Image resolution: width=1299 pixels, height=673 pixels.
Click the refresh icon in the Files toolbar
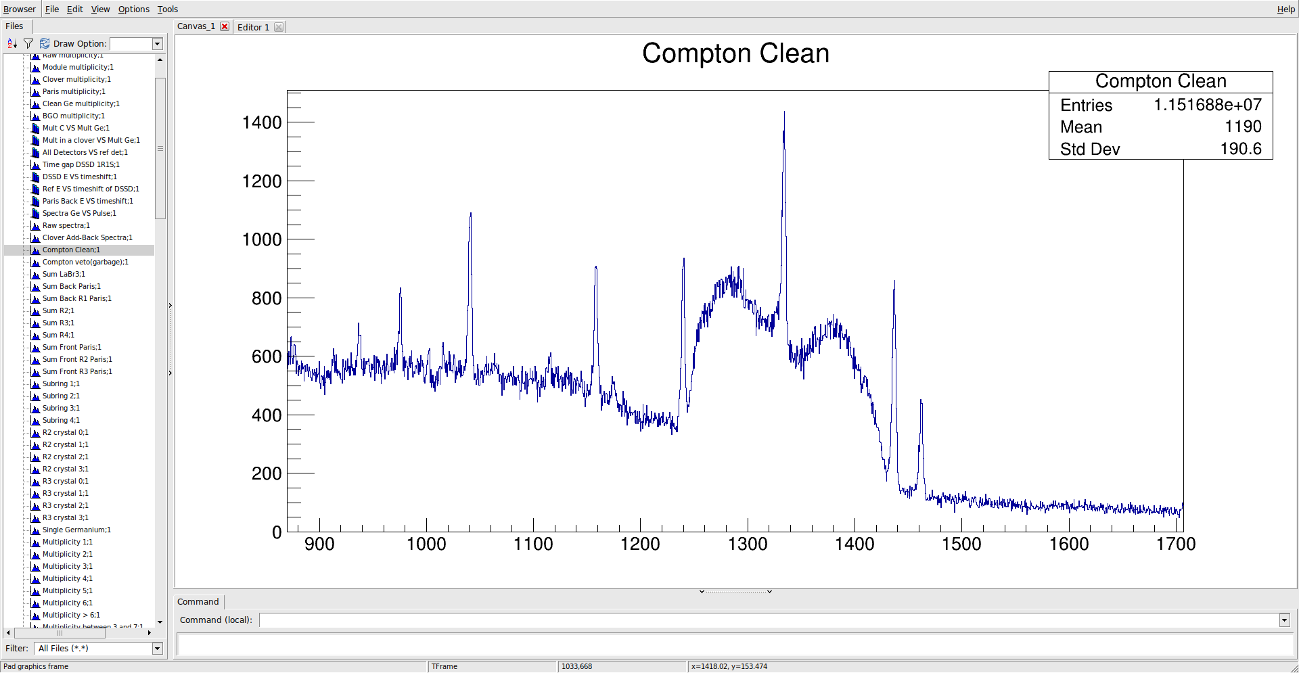pos(45,43)
